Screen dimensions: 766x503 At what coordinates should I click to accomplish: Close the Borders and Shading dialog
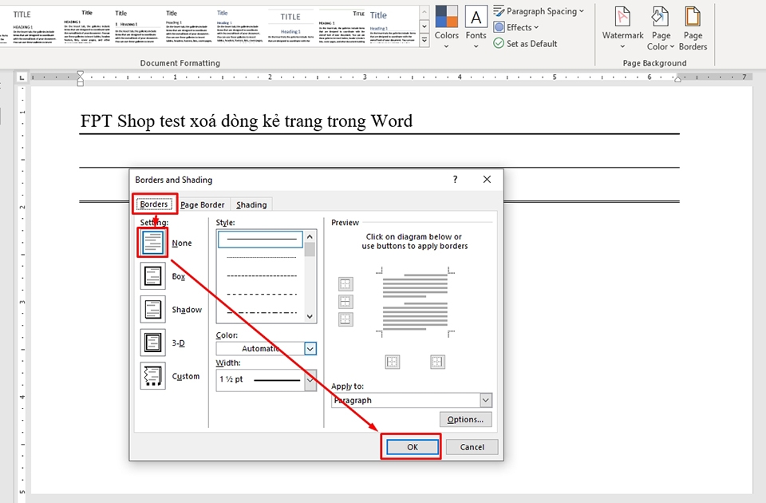pos(487,180)
